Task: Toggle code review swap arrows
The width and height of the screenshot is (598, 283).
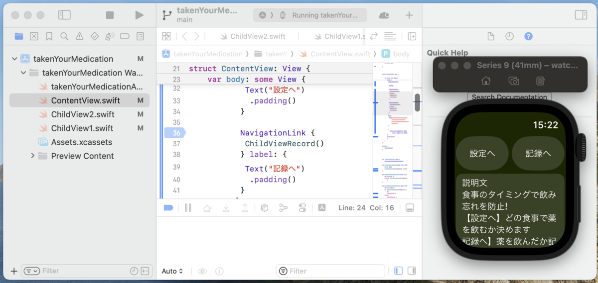Action: [374, 36]
